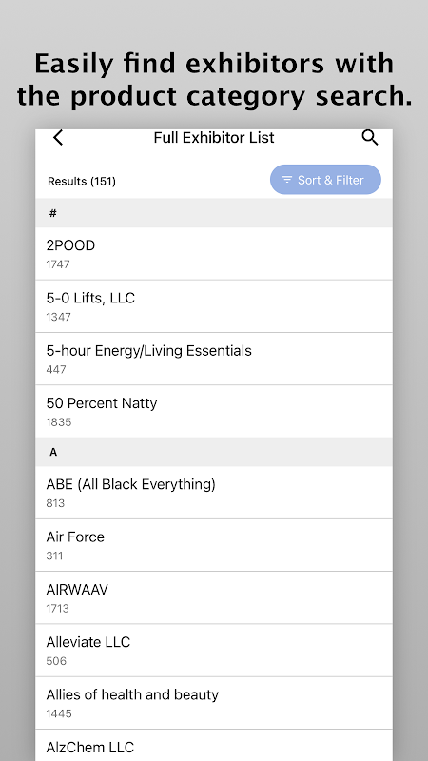
Task: Open AlzChem LLC exhibitor
Action: [x=213, y=745]
